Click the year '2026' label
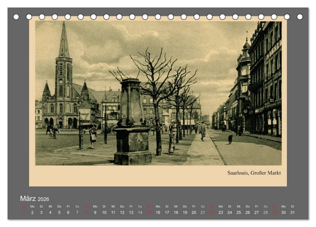The height and width of the screenshot is (227, 316). 43,199
